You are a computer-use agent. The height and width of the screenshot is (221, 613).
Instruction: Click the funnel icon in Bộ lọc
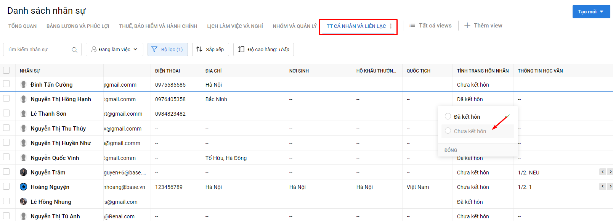point(154,49)
